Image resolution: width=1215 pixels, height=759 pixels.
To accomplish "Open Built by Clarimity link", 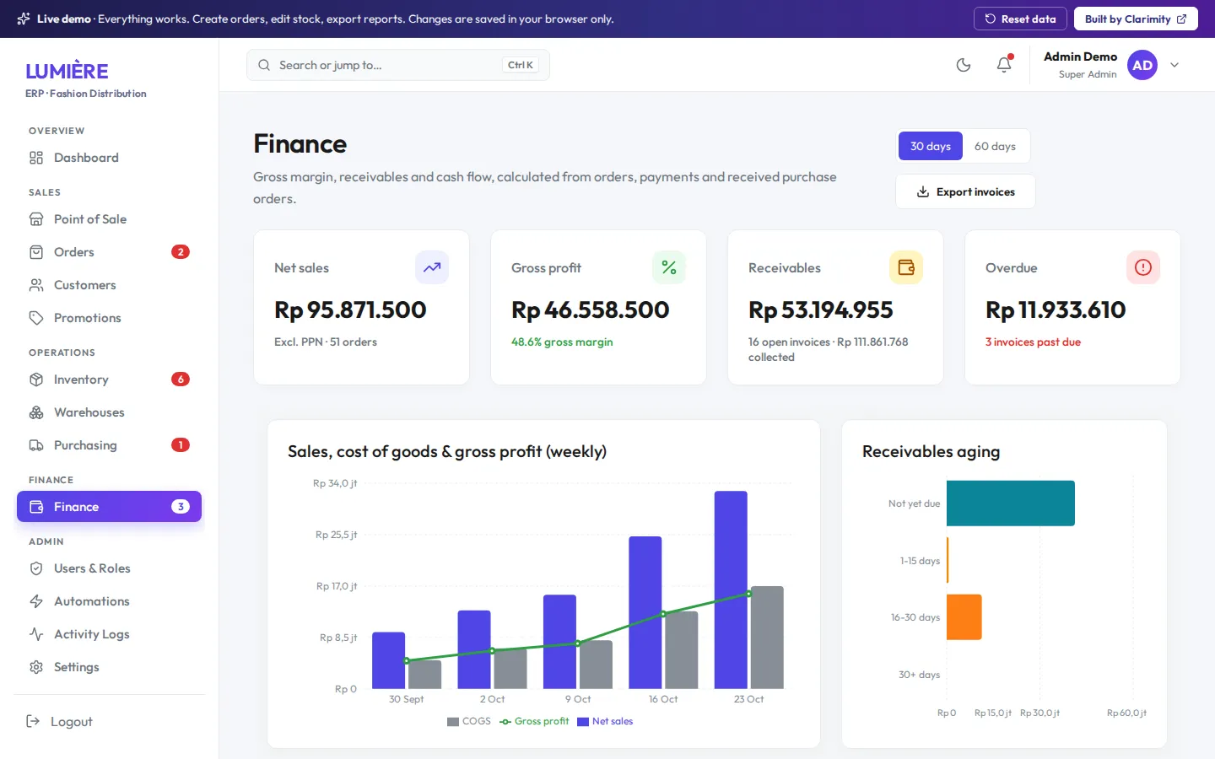I will coord(1136,19).
